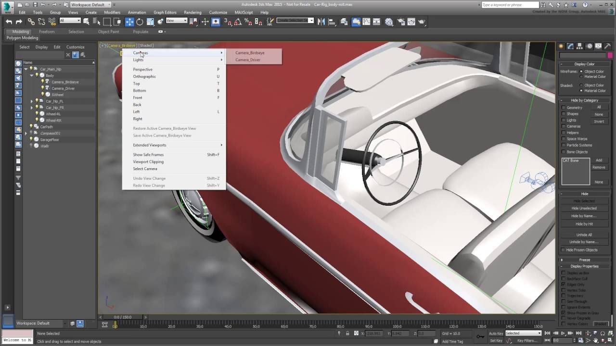
Task: Switch to the Motion command panel tab
Action: tap(589, 46)
